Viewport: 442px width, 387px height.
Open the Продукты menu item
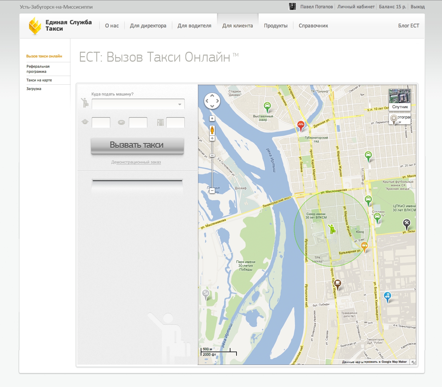(x=276, y=26)
